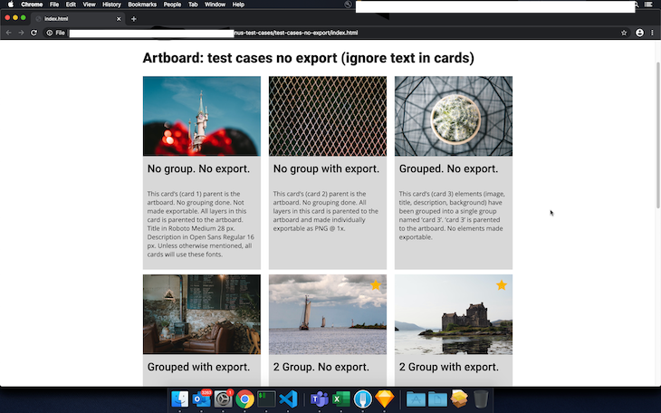Screen dimensions: 661x413
Task: Open Chrome from the dock
Action: pyautogui.click(x=244, y=399)
